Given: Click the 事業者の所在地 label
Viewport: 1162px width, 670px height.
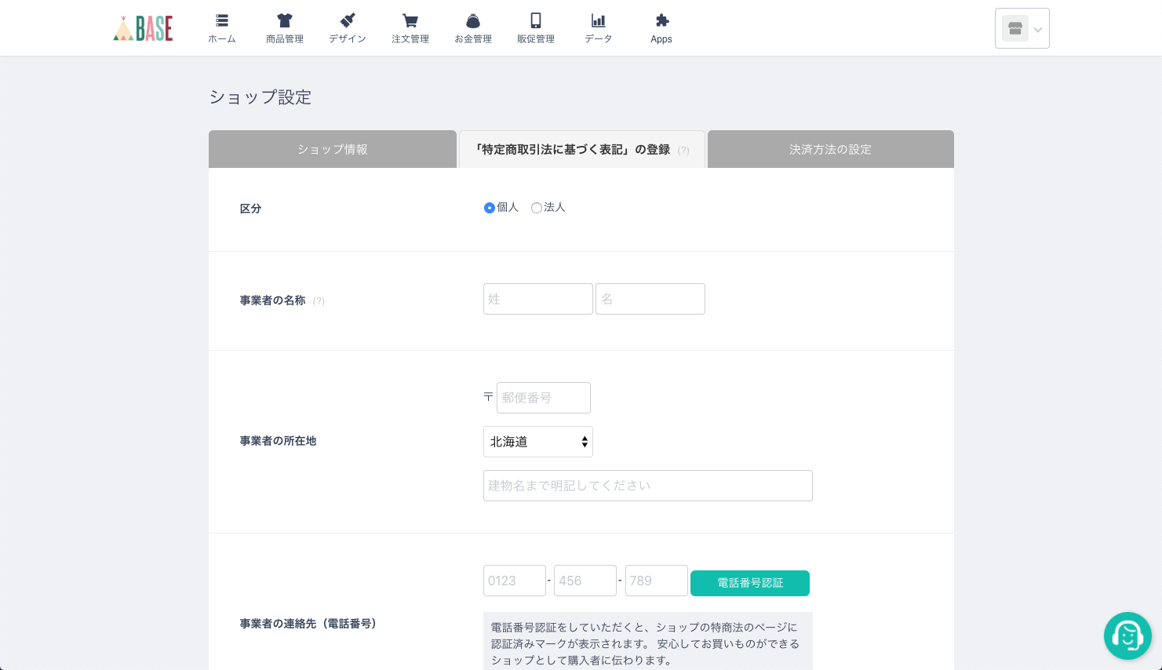Looking at the screenshot, I should click(x=278, y=441).
